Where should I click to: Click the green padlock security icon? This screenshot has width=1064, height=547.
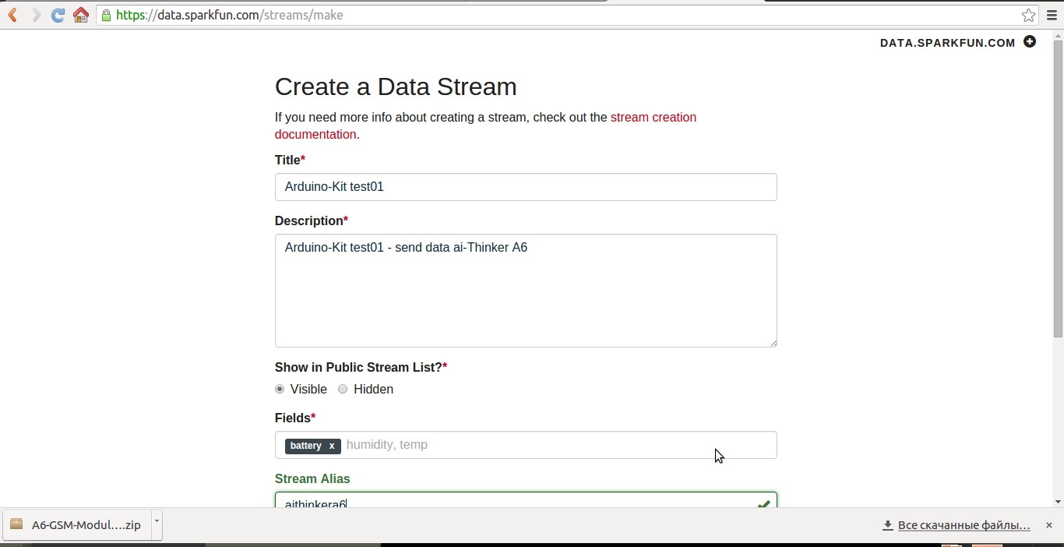[x=106, y=16]
